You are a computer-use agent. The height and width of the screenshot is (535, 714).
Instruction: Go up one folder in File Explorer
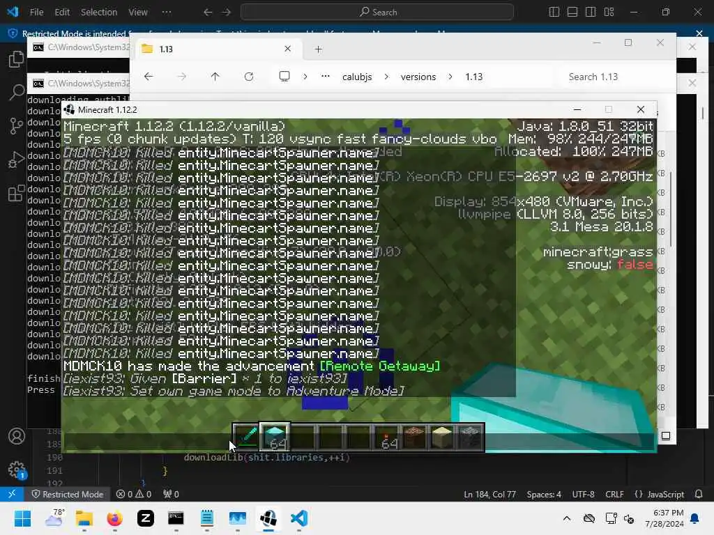[x=215, y=77]
